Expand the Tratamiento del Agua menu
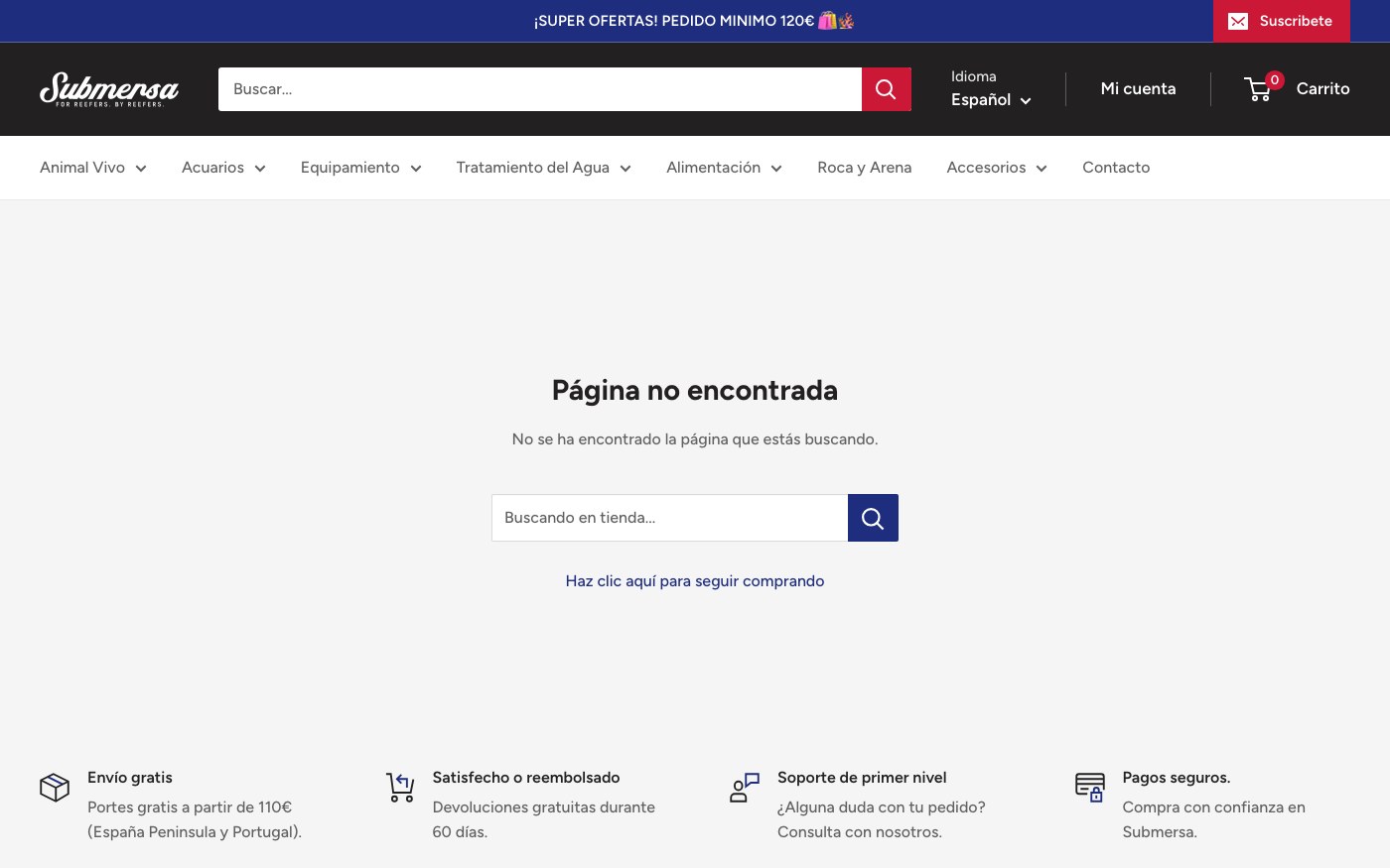Image resolution: width=1390 pixels, height=868 pixels. click(544, 168)
